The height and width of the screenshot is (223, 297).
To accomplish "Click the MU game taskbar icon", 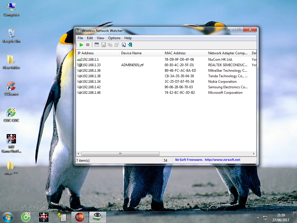I will [x=44, y=217].
